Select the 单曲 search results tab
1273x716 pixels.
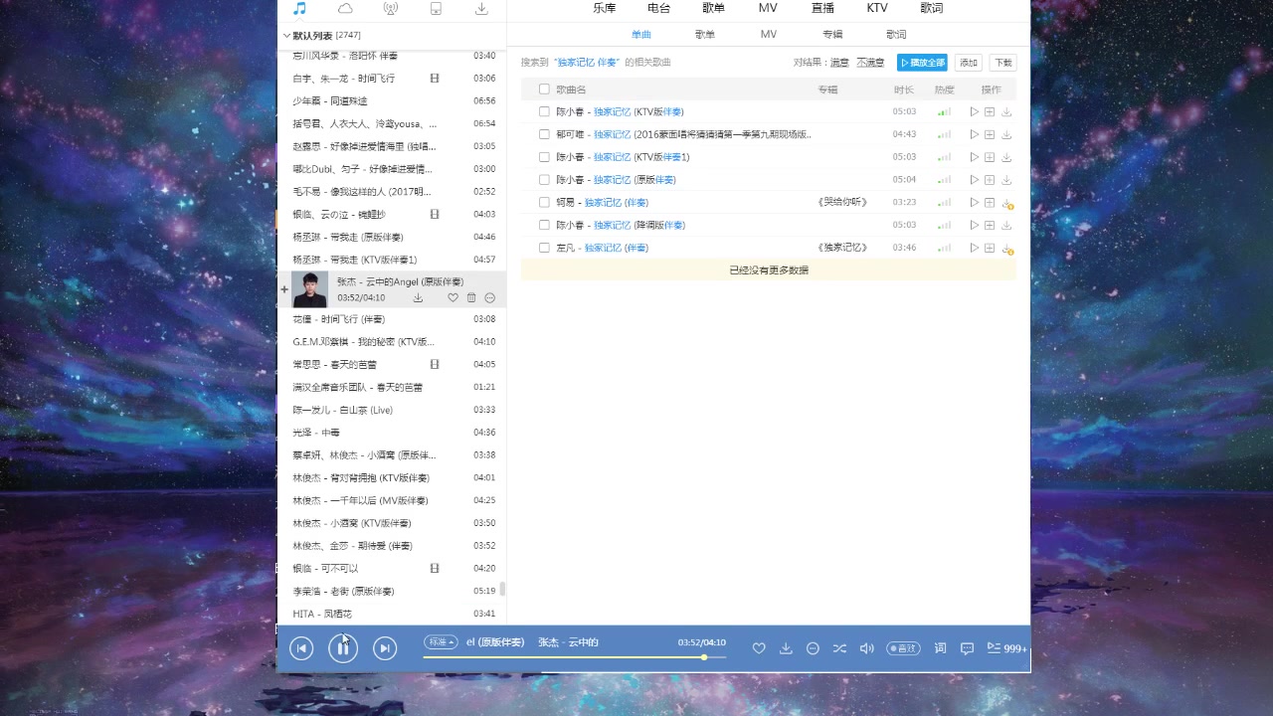(641, 35)
